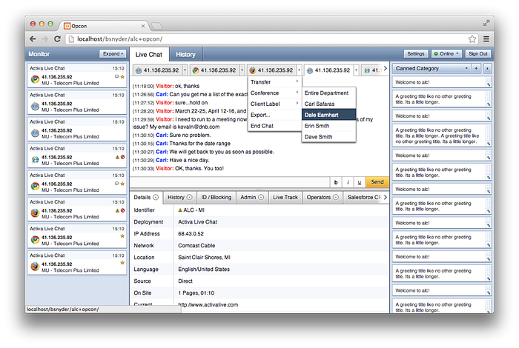This screenshot has width=519, height=348.
Task: Bookmark page with the star icon
Action: (472, 39)
